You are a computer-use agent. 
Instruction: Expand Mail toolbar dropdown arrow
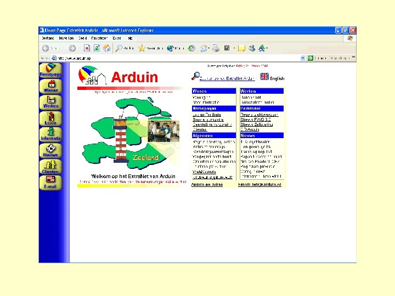209,48
